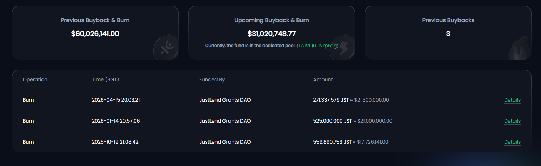This screenshot has width=541, height=166.
Task: Click the Time (SGT) column header
Action: point(105,79)
